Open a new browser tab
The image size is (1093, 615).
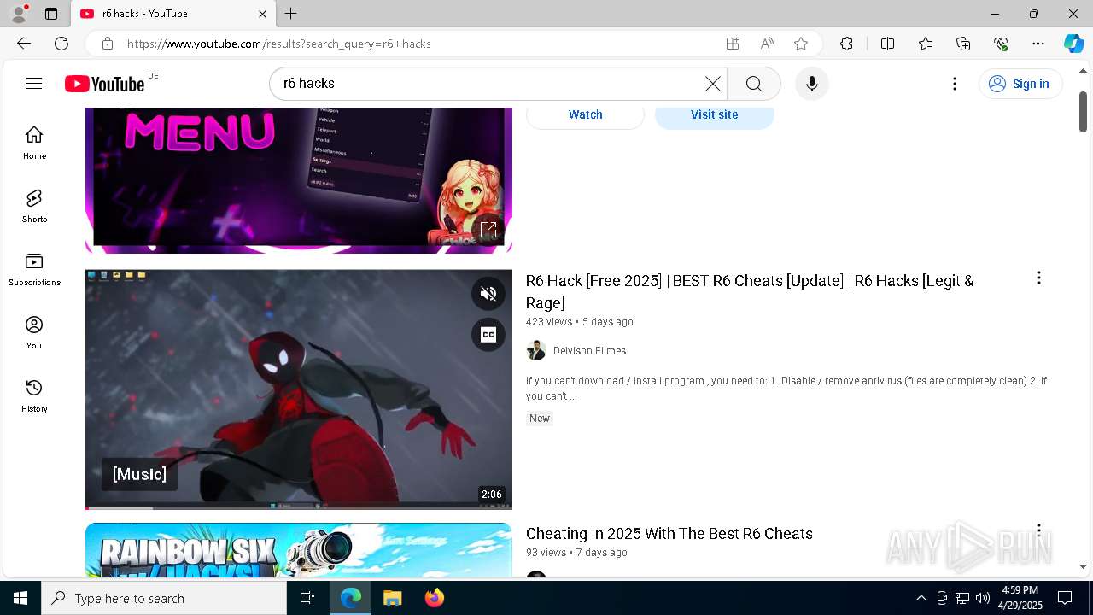coord(291,14)
